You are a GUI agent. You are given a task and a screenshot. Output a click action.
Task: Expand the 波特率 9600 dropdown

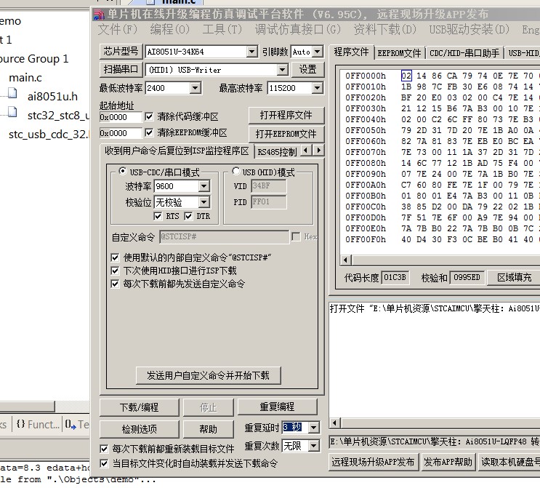coord(204,186)
